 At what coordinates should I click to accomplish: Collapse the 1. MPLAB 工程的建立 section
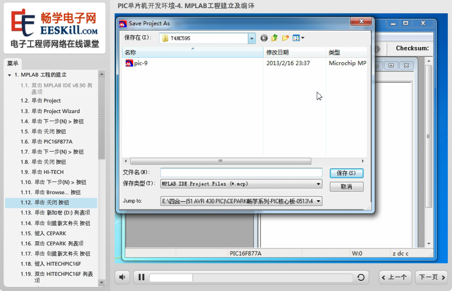(10, 75)
